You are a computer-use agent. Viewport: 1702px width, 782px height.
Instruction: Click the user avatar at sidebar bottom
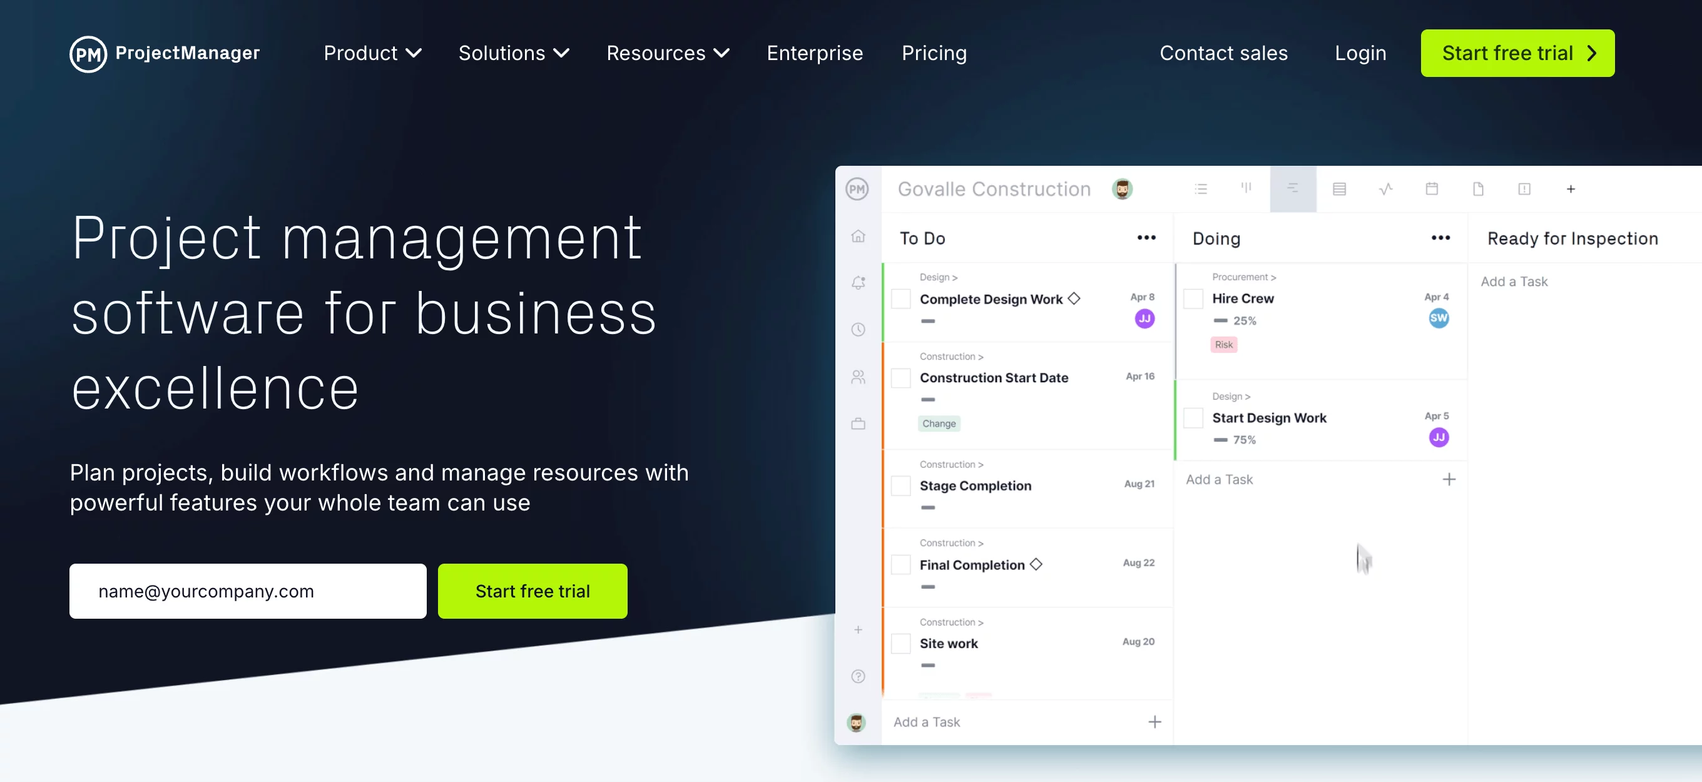[x=856, y=723]
